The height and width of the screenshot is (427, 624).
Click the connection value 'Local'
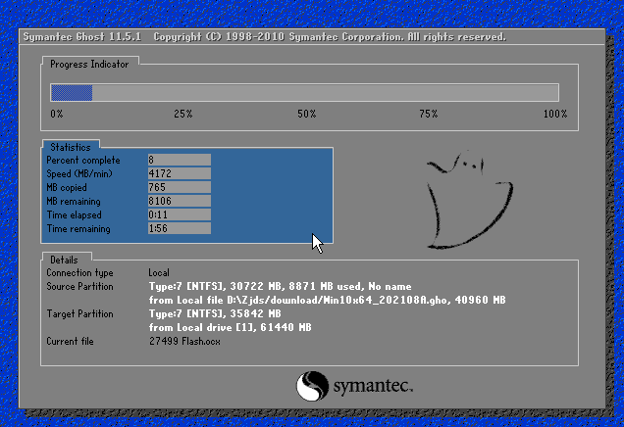coord(159,273)
